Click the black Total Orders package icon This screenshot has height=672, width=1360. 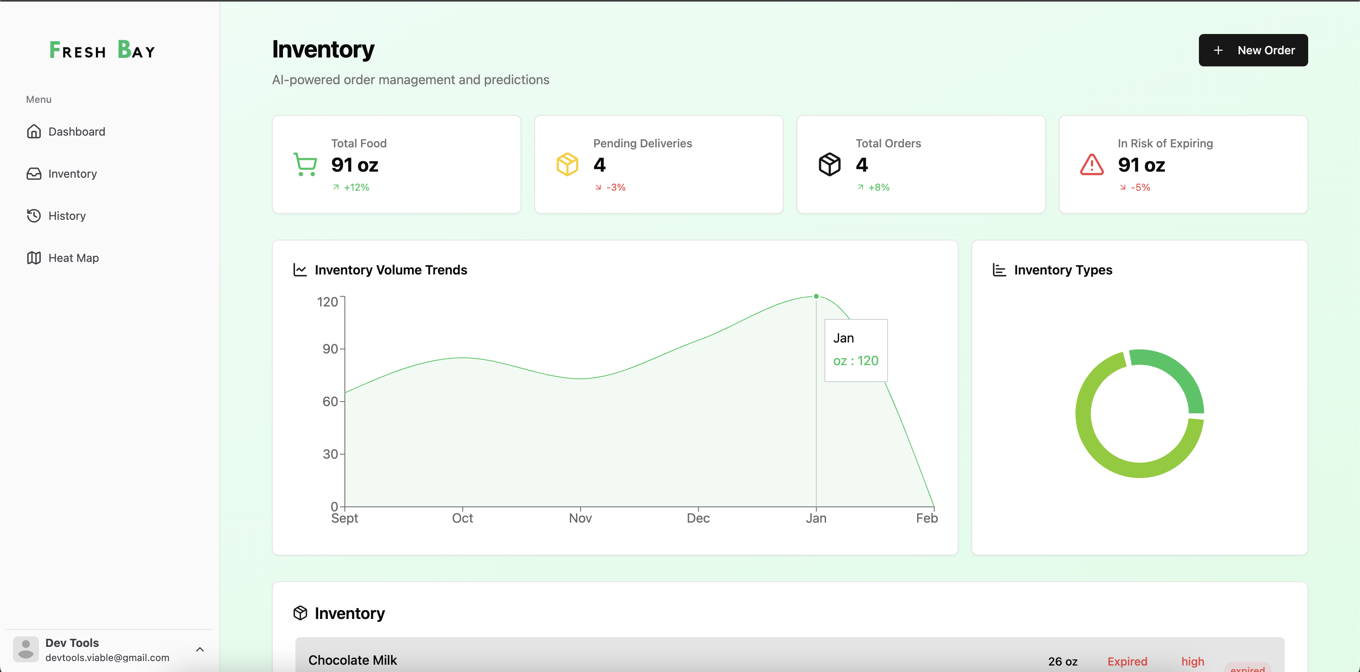point(829,165)
